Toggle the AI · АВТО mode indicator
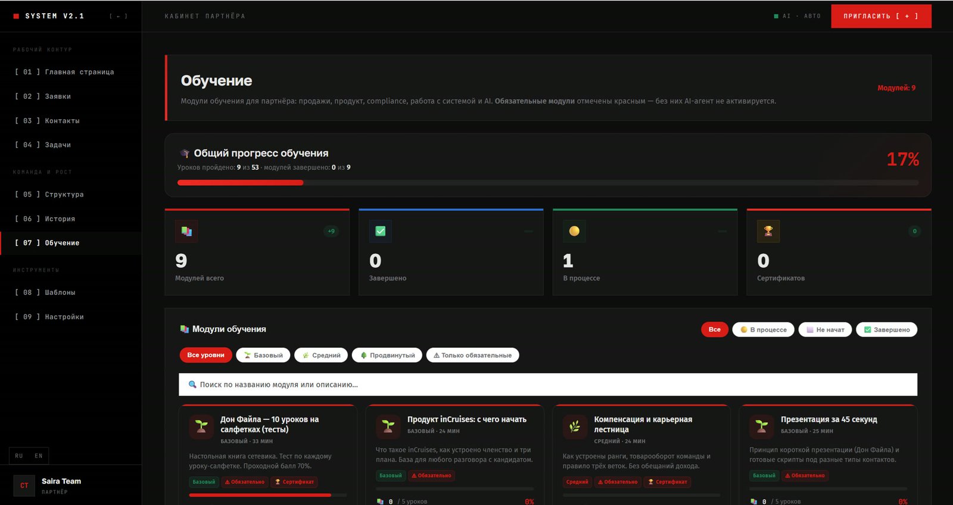This screenshot has height=505, width=953. [797, 16]
